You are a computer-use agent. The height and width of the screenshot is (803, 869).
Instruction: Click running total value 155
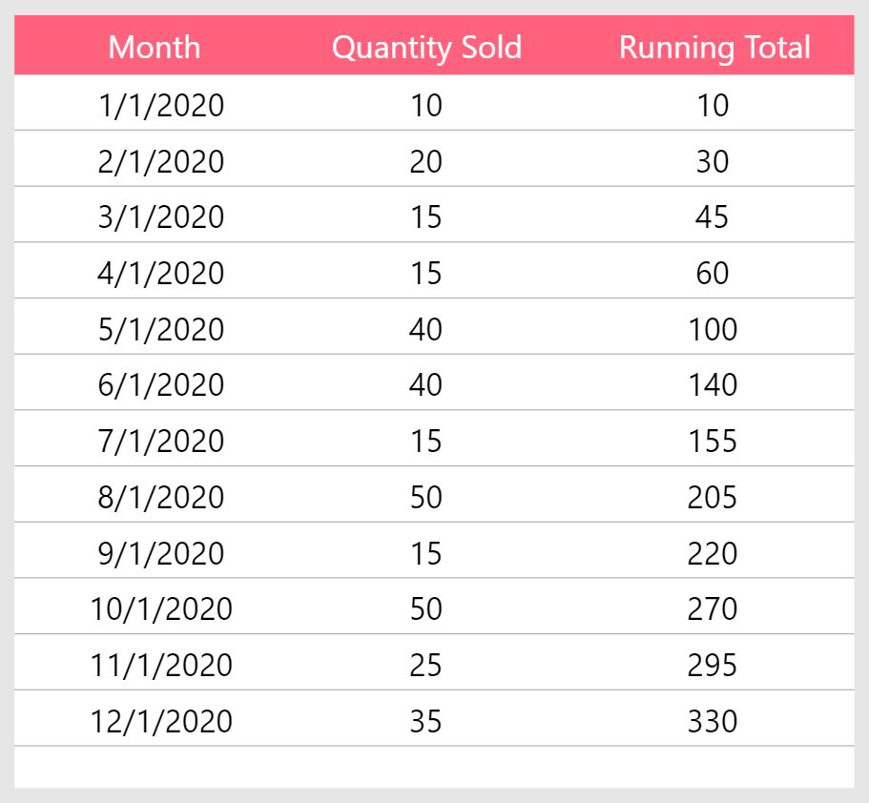(x=713, y=442)
